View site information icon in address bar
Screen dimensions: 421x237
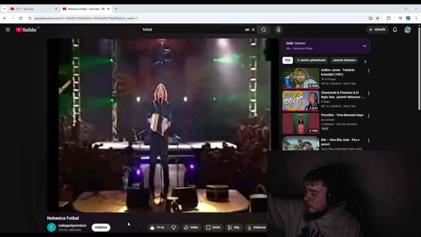(x=30, y=18)
